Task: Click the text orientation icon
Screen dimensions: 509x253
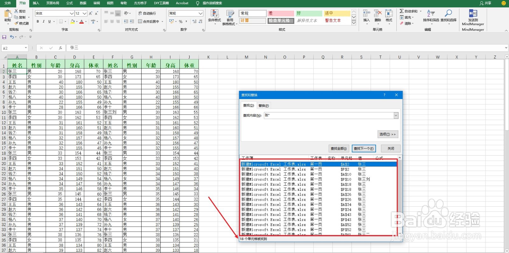Action: [x=127, y=13]
